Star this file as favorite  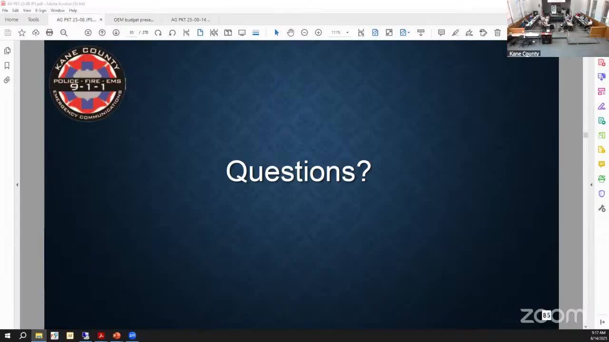click(22, 32)
